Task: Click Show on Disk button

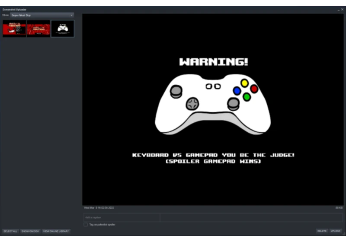Action: [x=30, y=231]
